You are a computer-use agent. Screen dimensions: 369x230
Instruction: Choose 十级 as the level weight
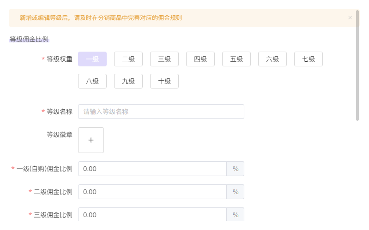pos(164,81)
